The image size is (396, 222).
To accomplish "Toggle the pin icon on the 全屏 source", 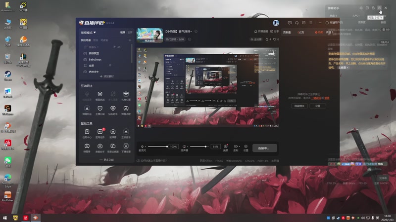I will (x=110, y=66).
